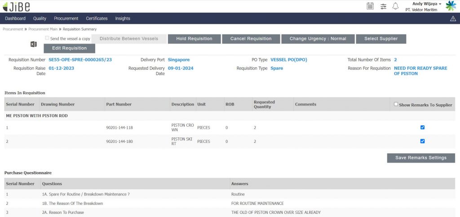Click Hold Requisition button
Image resolution: width=460 pixels, height=217 pixels.
(x=194, y=39)
